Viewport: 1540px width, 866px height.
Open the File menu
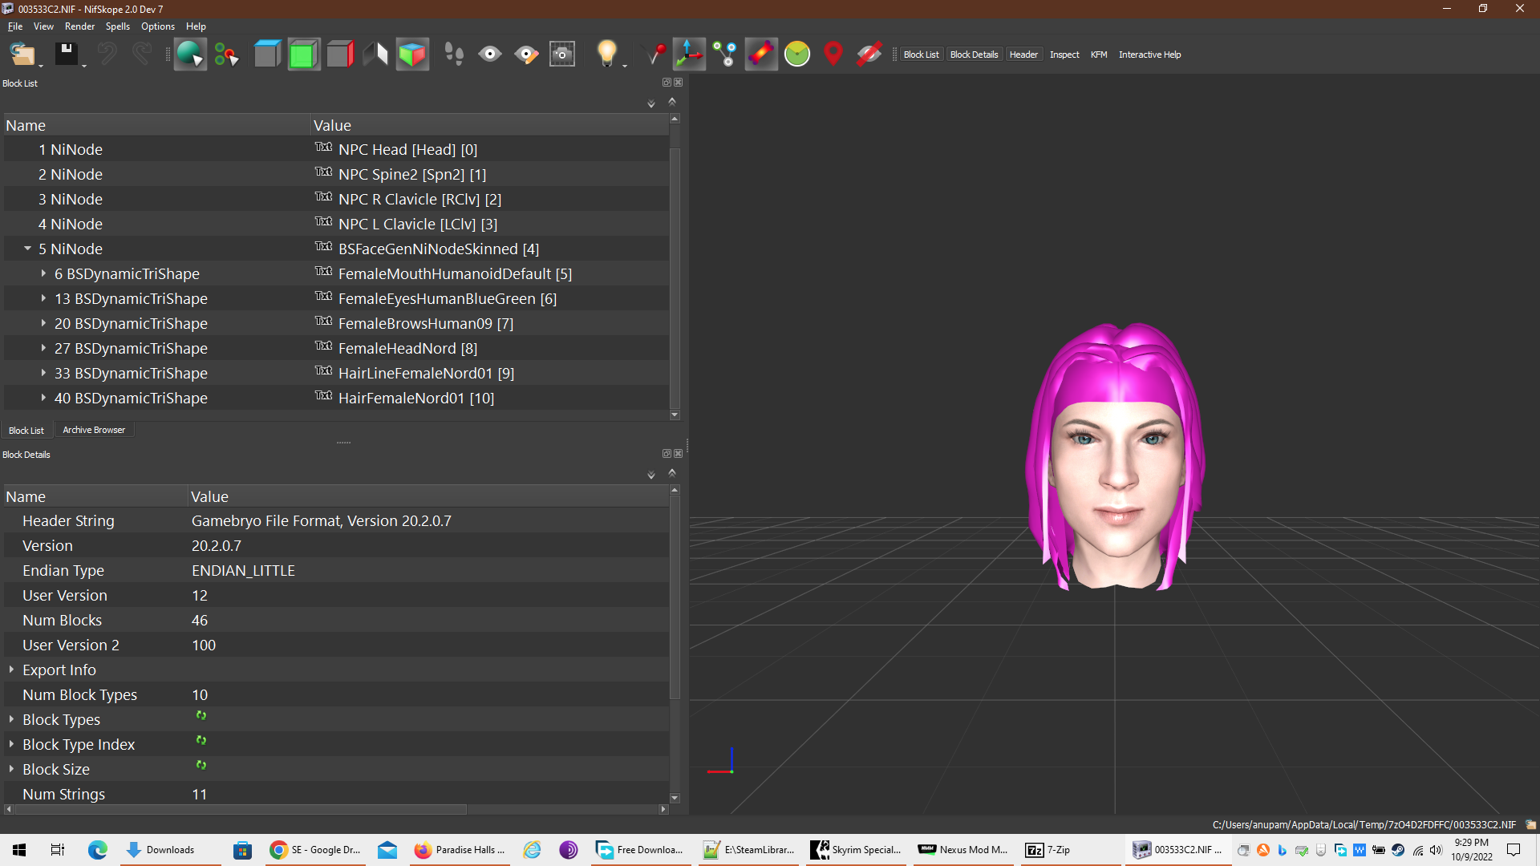click(x=15, y=26)
